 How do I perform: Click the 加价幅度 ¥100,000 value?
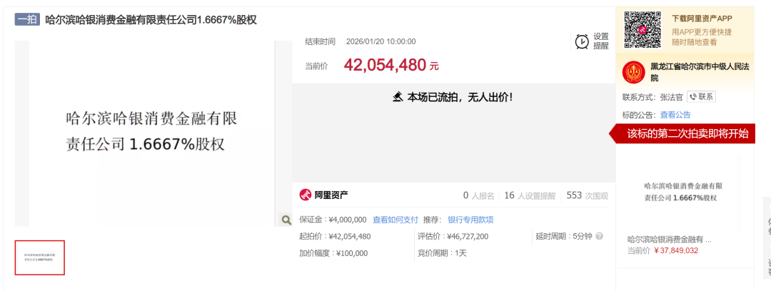[351, 253]
